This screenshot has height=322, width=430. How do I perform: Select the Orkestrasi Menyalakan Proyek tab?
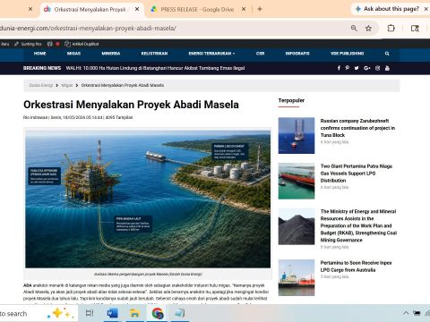90,9
